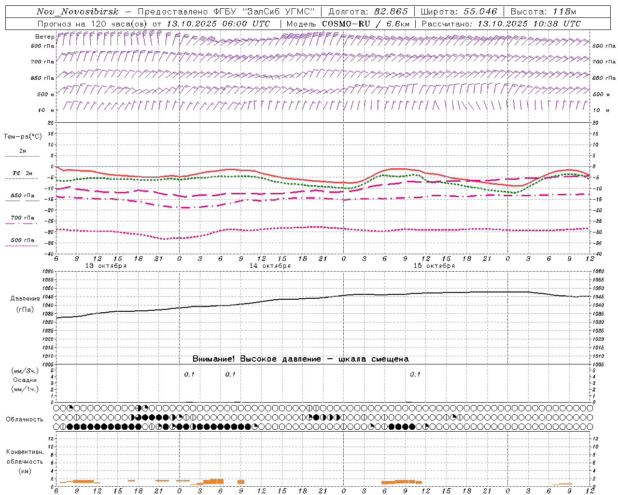The height and width of the screenshot is (495, 618).
Task: Click the left "10 м" wind level label
Action: coord(46,110)
